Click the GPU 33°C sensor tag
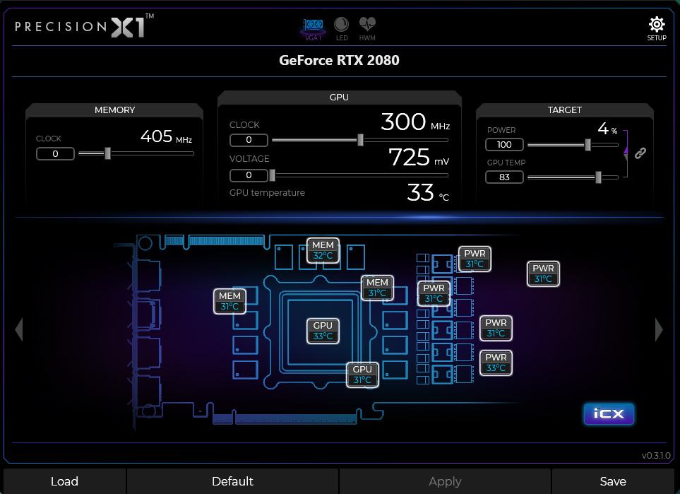 pyautogui.click(x=323, y=331)
